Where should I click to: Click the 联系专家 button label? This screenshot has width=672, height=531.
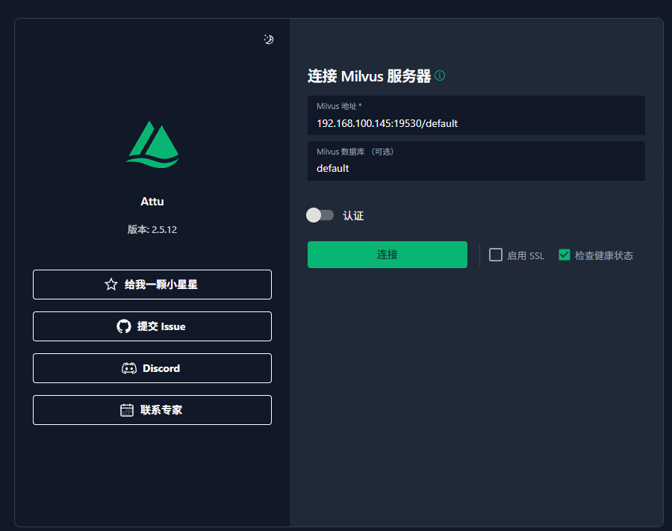[x=161, y=410]
